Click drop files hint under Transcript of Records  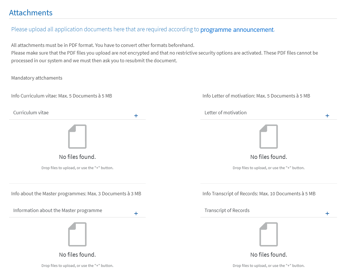point(269,265)
